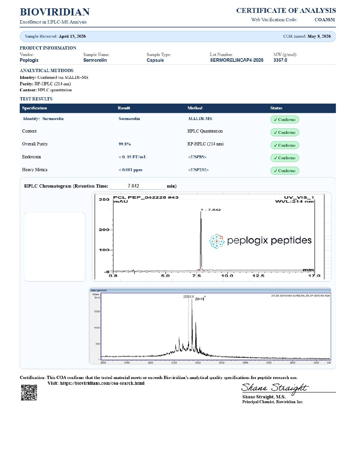Click the Specification column header
Screen dimensions: 350x453
[34, 108]
